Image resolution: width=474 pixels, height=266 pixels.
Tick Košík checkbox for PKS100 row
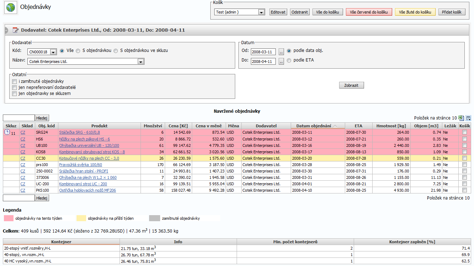(x=464, y=190)
